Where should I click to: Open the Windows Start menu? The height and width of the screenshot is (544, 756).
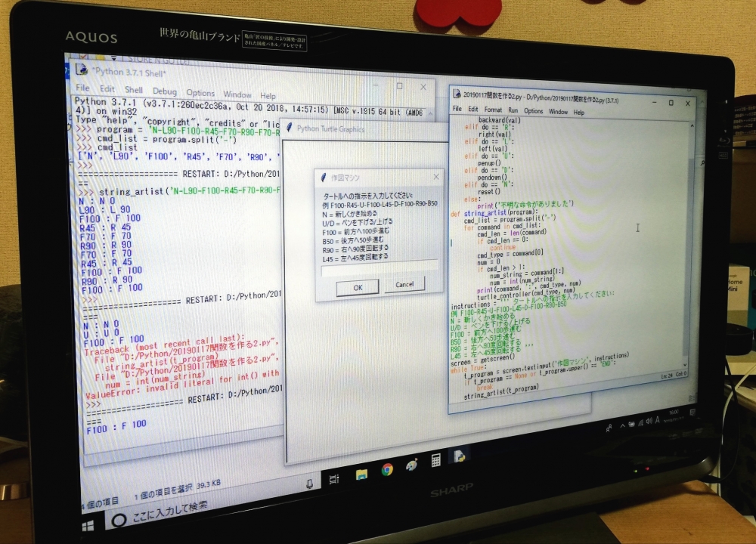[88, 523]
